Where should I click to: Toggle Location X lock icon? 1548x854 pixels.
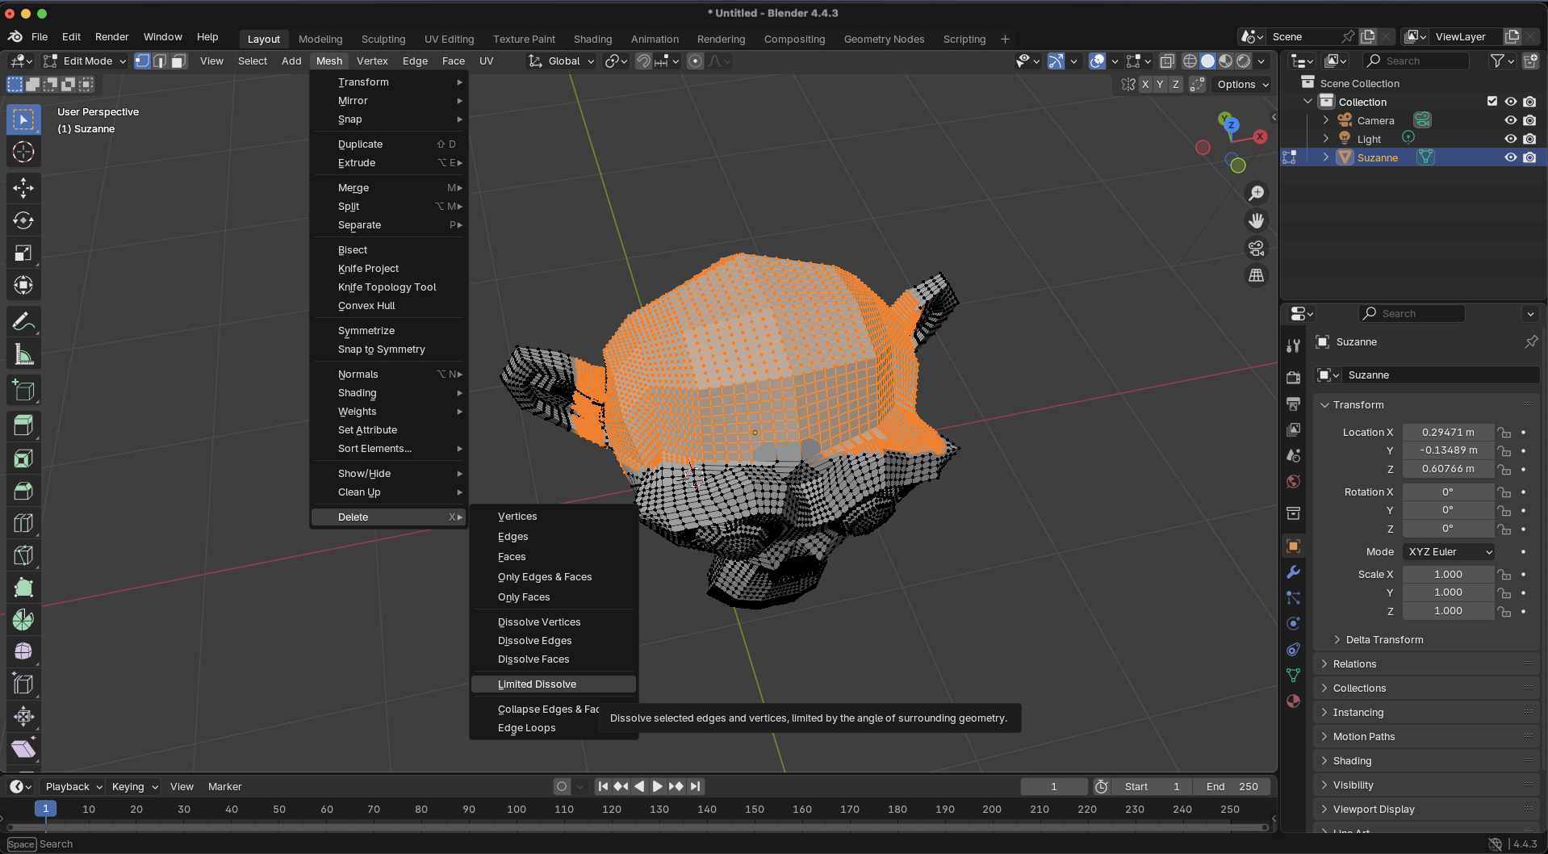click(1504, 432)
